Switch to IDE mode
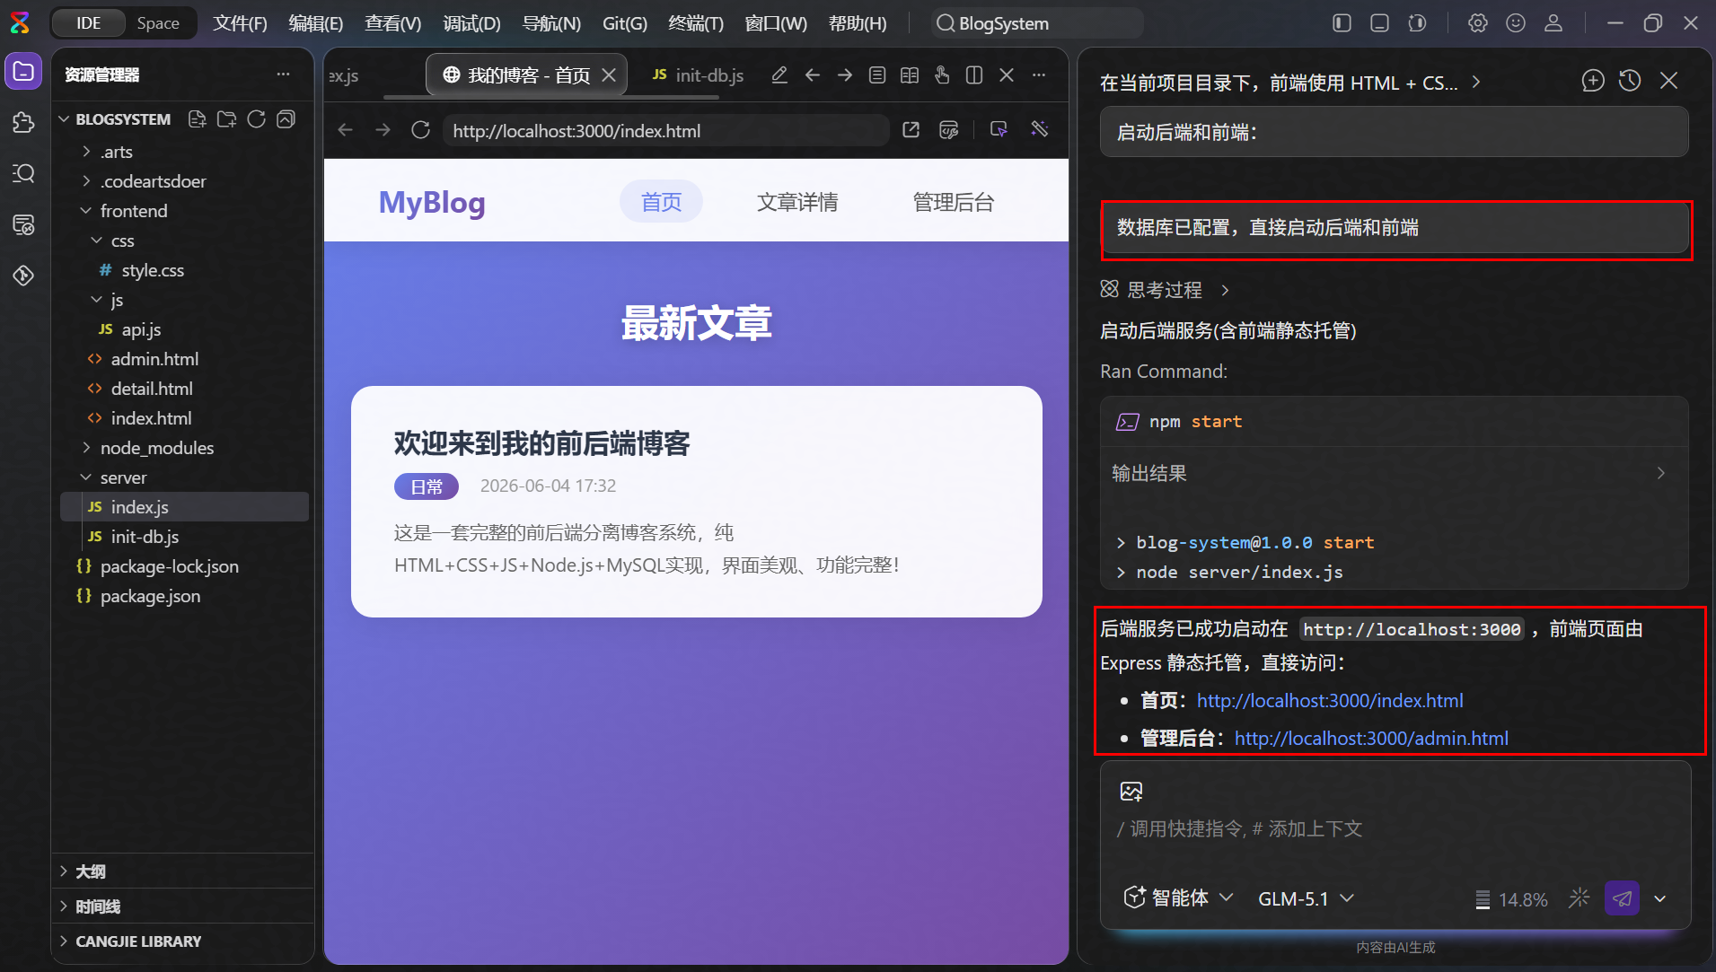This screenshot has height=972, width=1716. click(88, 23)
